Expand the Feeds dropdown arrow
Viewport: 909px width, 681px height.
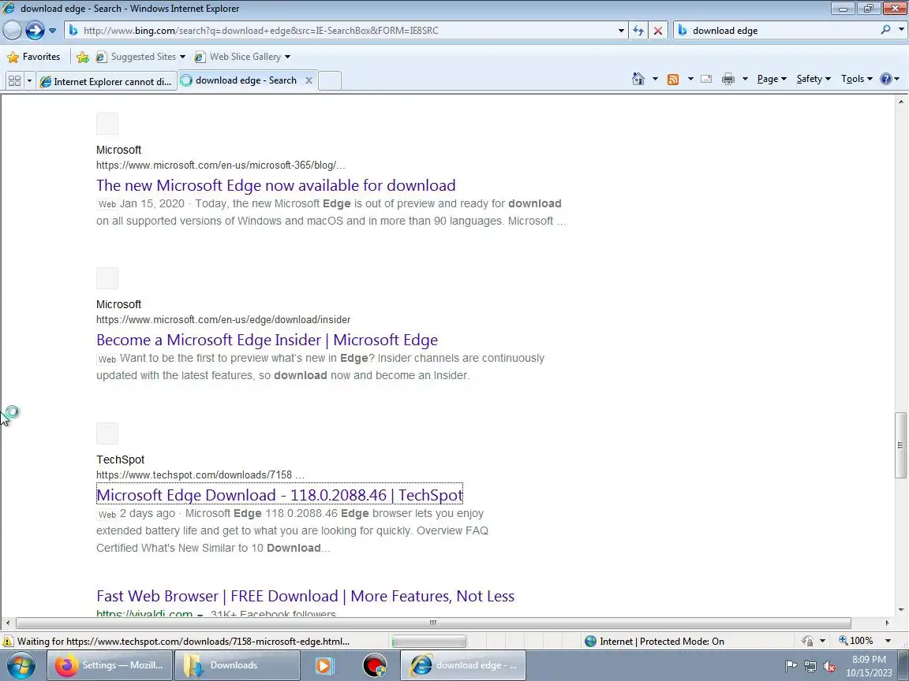pos(690,79)
